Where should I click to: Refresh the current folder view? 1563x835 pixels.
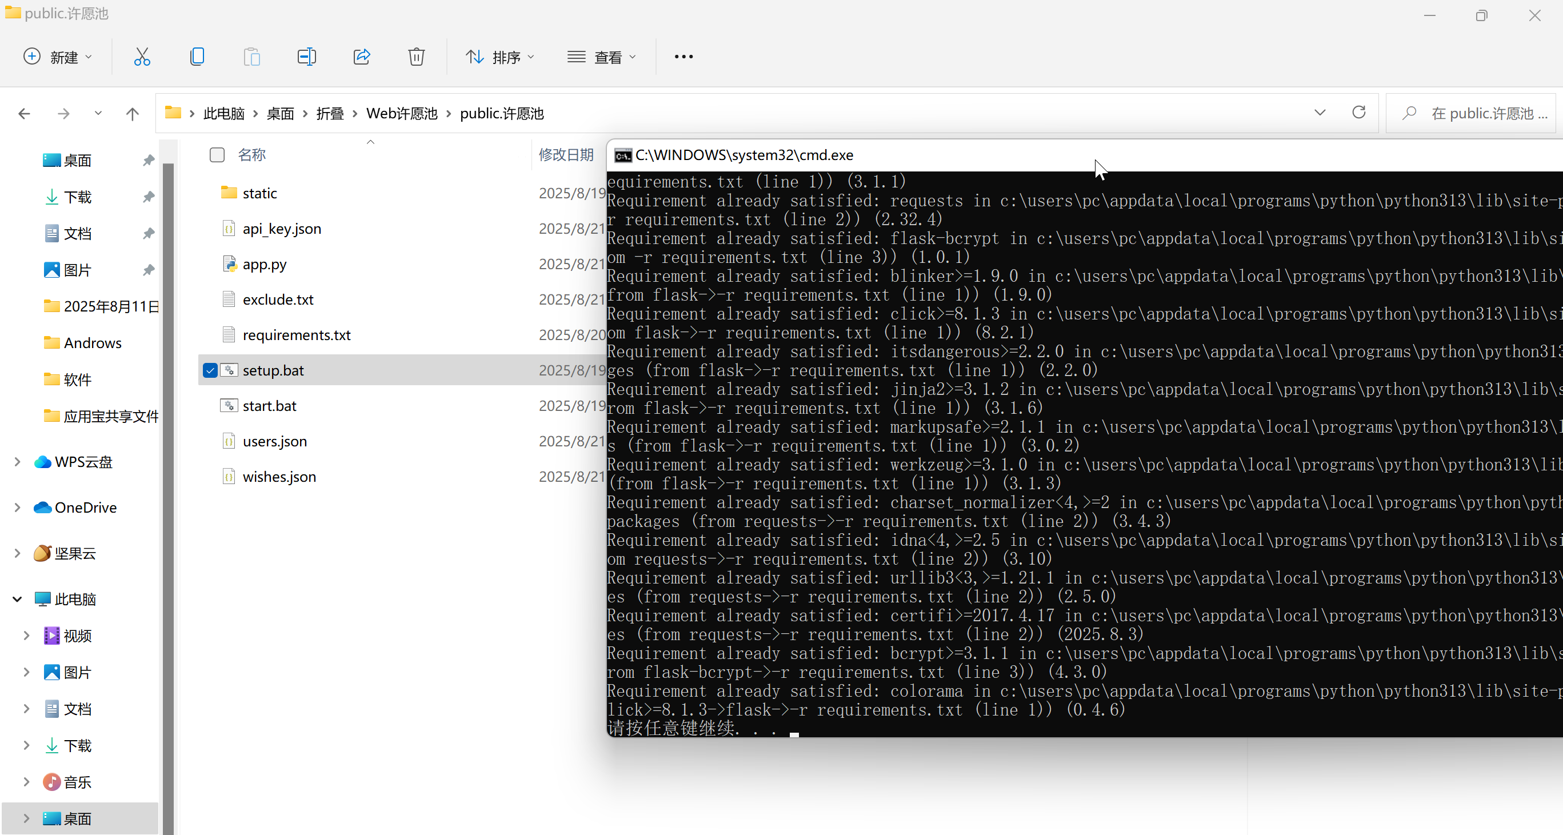(x=1358, y=113)
